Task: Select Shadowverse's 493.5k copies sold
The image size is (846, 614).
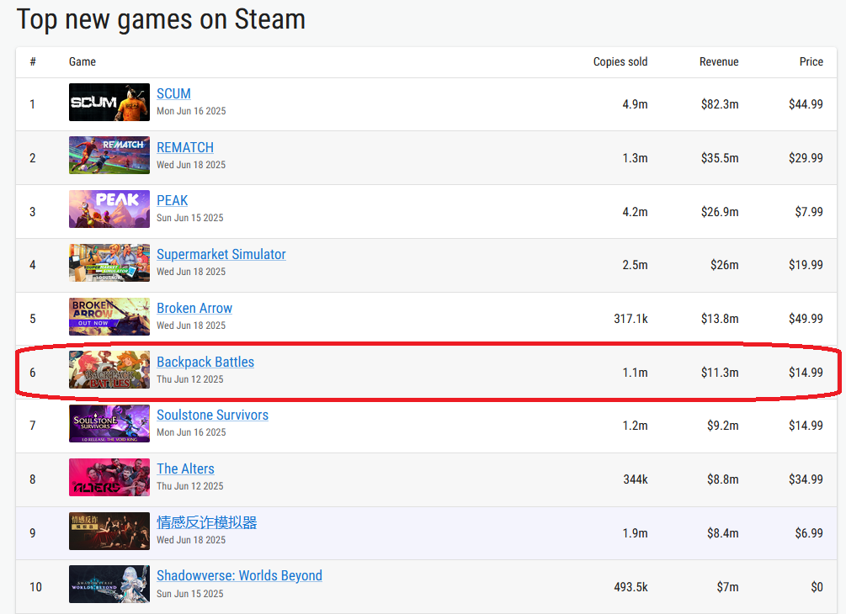Action: pos(631,587)
